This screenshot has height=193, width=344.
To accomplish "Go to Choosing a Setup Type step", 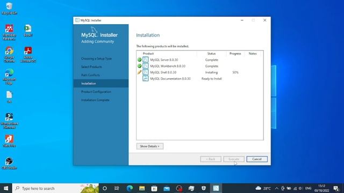I will [96, 58].
